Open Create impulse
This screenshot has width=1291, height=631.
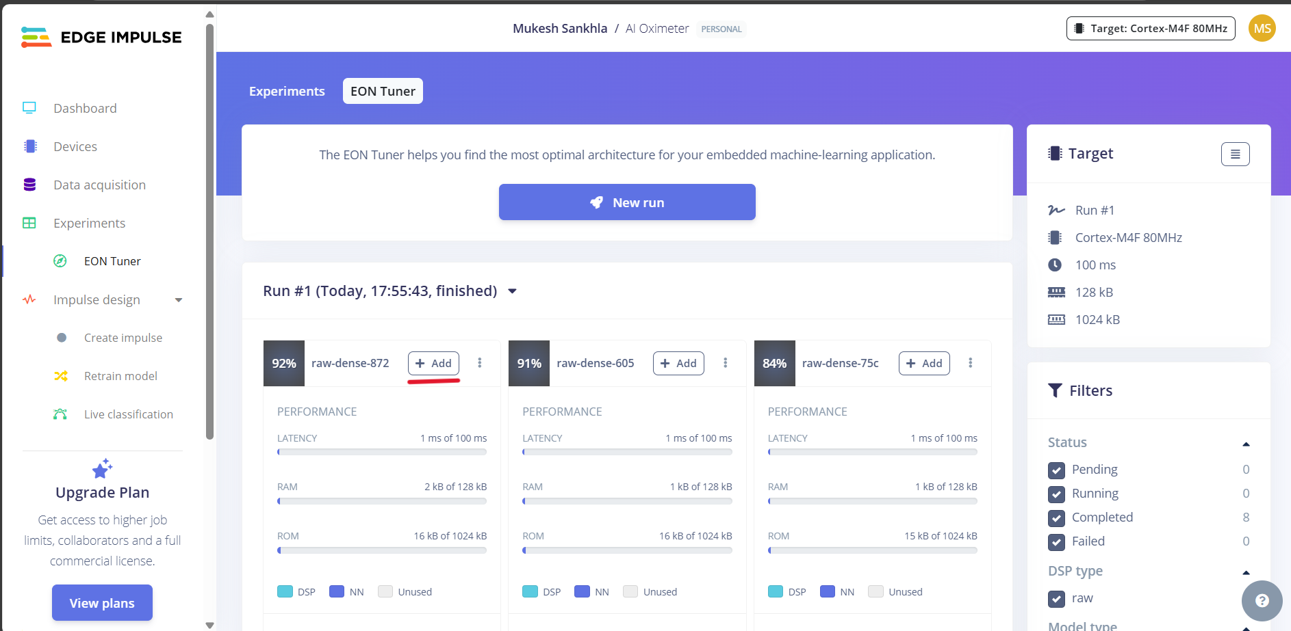point(123,338)
